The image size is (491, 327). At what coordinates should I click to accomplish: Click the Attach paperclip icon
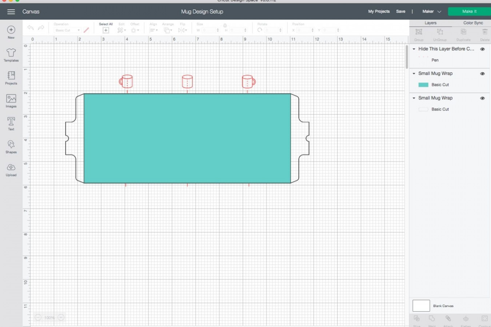click(x=448, y=319)
